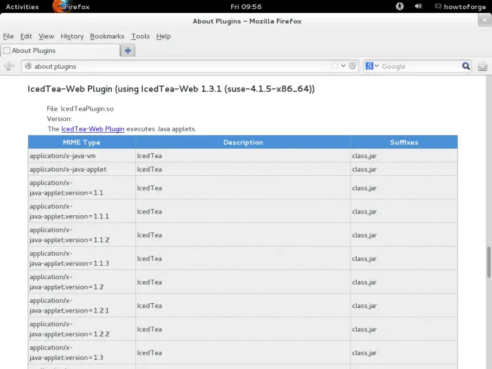Click the Suffixes column header
The width and height of the screenshot is (492, 369).
[x=404, y=142]
